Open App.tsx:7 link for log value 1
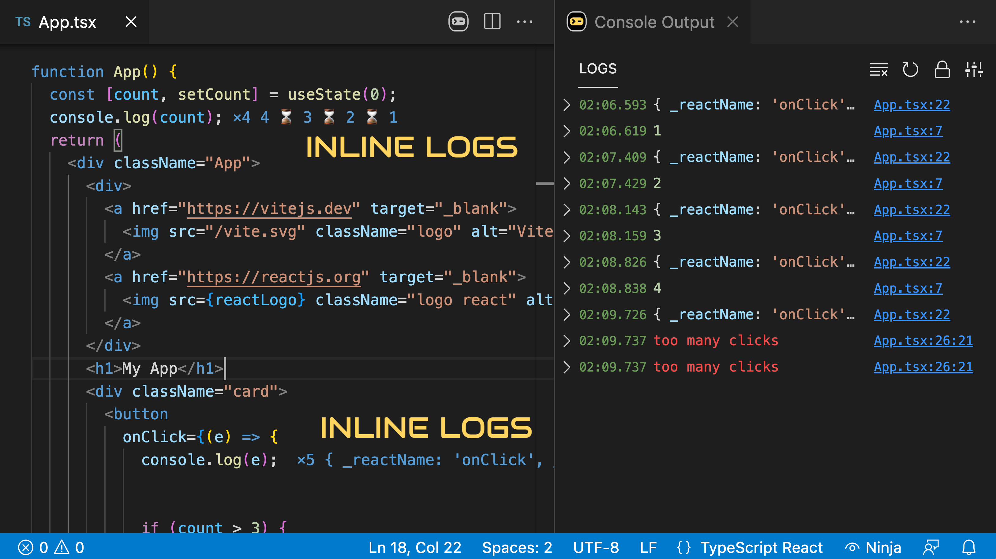Viewport: 996px width, 559px height. [908, 131]
